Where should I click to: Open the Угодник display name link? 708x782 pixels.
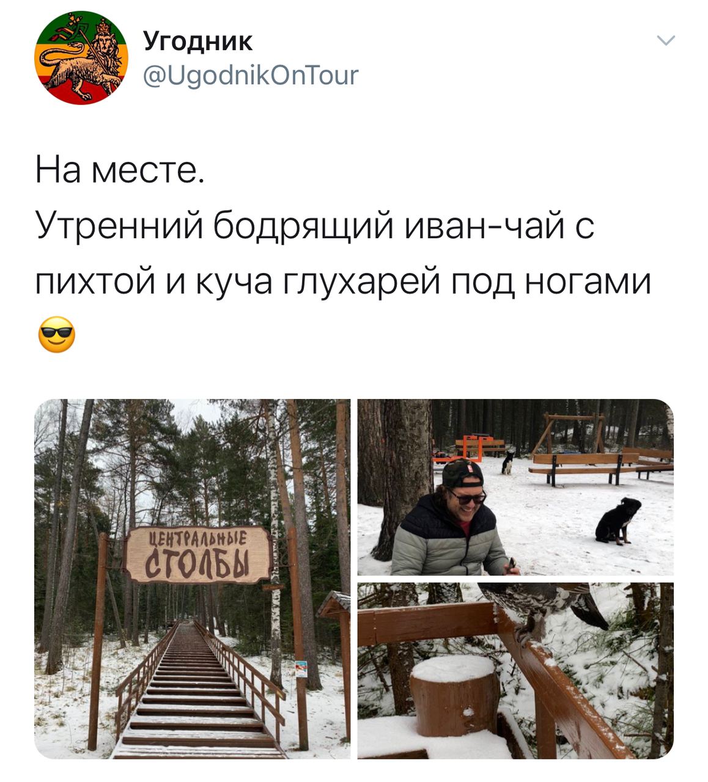pos(197,41)
